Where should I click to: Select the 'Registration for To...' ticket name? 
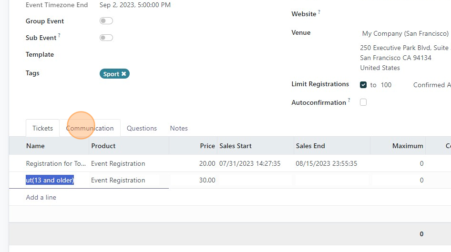(x=56, y=163)
